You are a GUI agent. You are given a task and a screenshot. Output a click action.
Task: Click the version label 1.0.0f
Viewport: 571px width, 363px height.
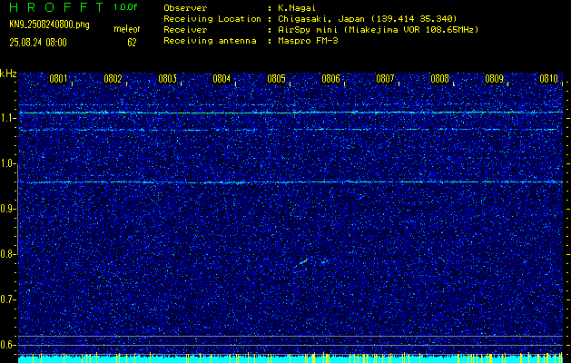coord(125,7)
